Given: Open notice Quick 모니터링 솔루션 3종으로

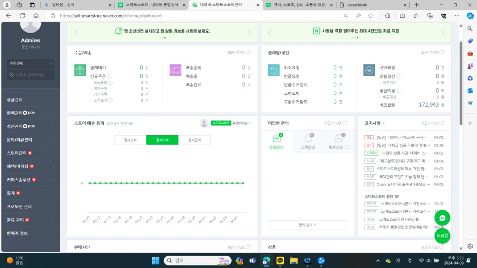Looking at the screenshot, I should pos(403,185).
